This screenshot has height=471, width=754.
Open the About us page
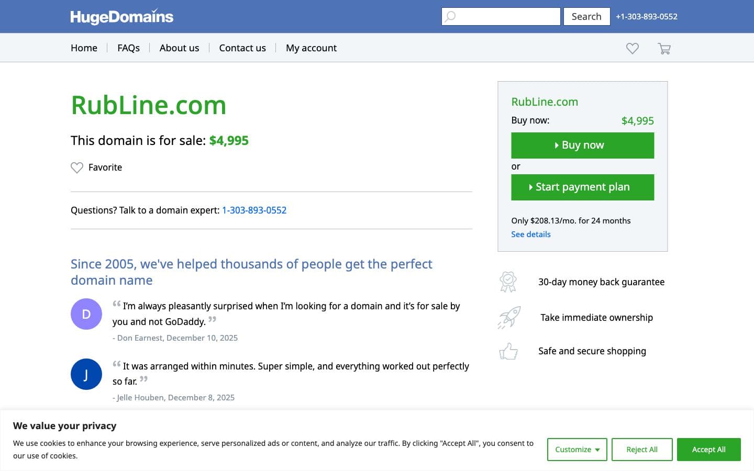pos(179,48)
